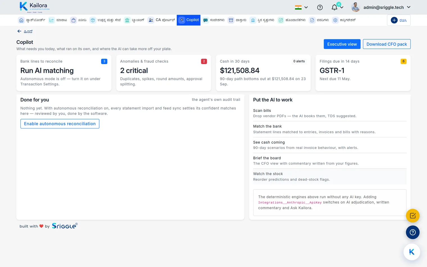This screenshot has height=267, width=427.
Task: Open the Anomalies & fraud checks card
Action: [163, 73]
